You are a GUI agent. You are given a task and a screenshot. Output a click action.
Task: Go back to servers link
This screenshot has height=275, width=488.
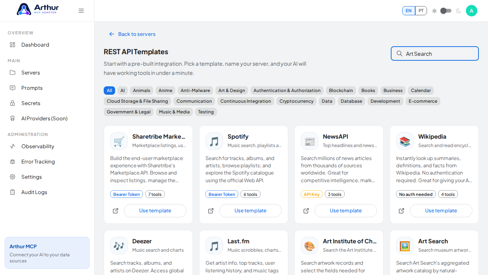pyautogui.click(x=132, y=34)
